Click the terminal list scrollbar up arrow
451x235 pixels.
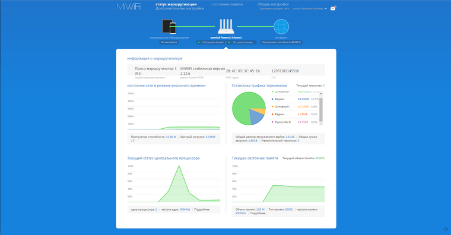click(x=321, y=94)
